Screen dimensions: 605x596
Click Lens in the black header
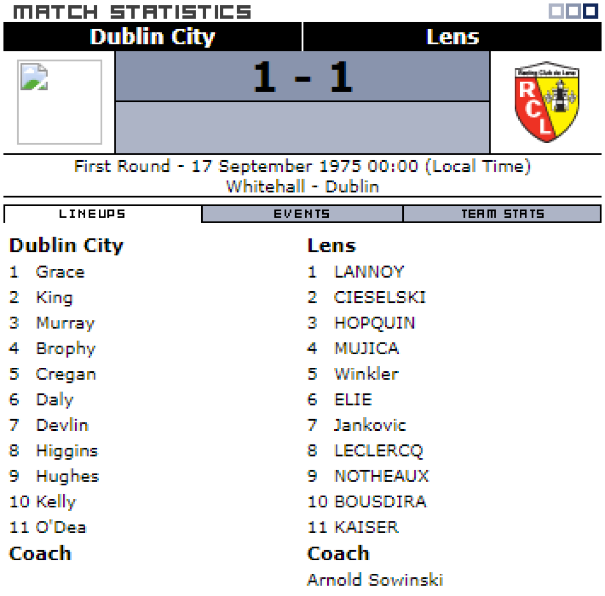452,37
